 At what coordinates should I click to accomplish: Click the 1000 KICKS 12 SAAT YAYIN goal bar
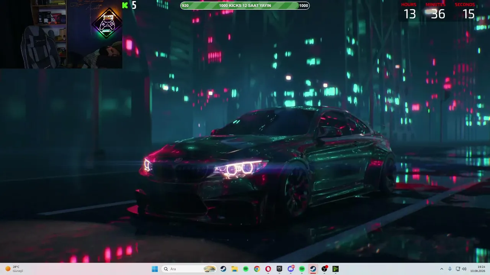point(245,5)
